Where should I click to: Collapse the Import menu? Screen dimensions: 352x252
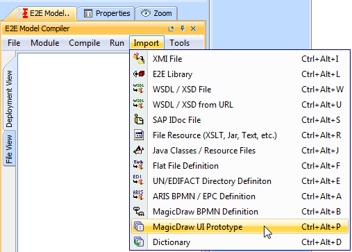146,43
